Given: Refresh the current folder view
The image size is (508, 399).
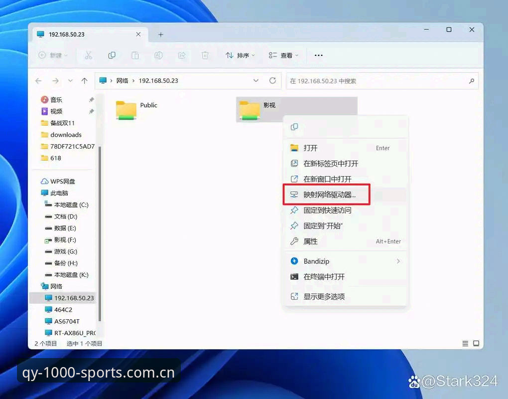Looking at the screenshot, I should [272, 80].
